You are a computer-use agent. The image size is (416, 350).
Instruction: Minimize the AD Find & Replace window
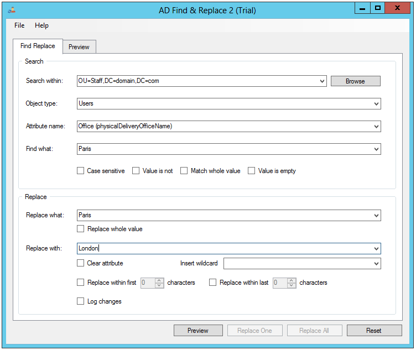tap(362, 8)
